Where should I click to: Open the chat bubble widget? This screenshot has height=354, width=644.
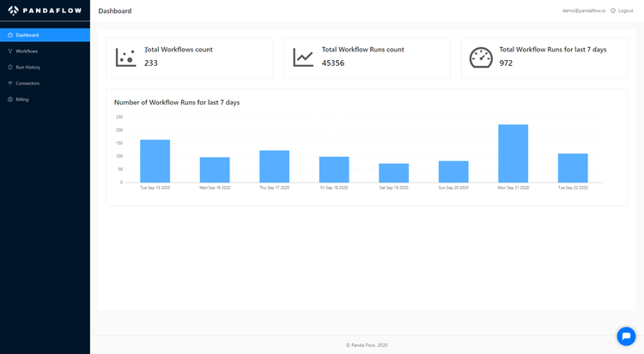(626, 336)
